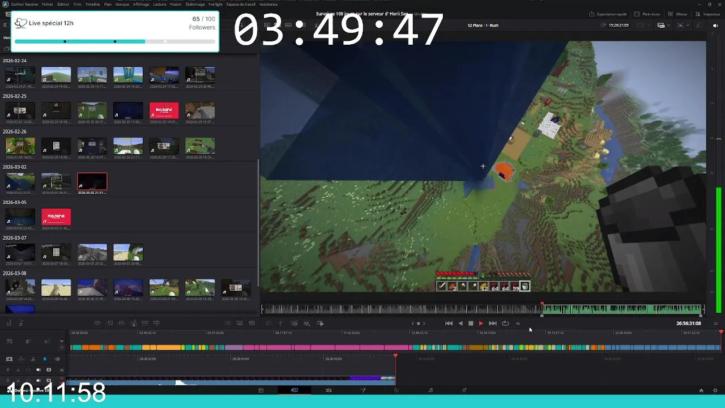This screenshot has width=725, height=408.
Task: Click the 2026-03-08 date group header
Action: point(15,273)
